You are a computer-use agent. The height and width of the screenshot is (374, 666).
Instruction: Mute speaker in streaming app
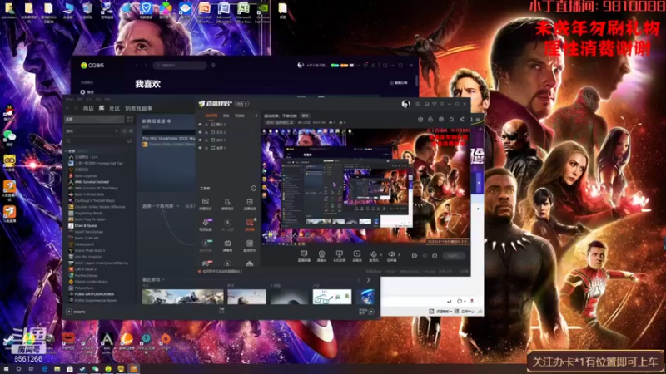[391, 255]
